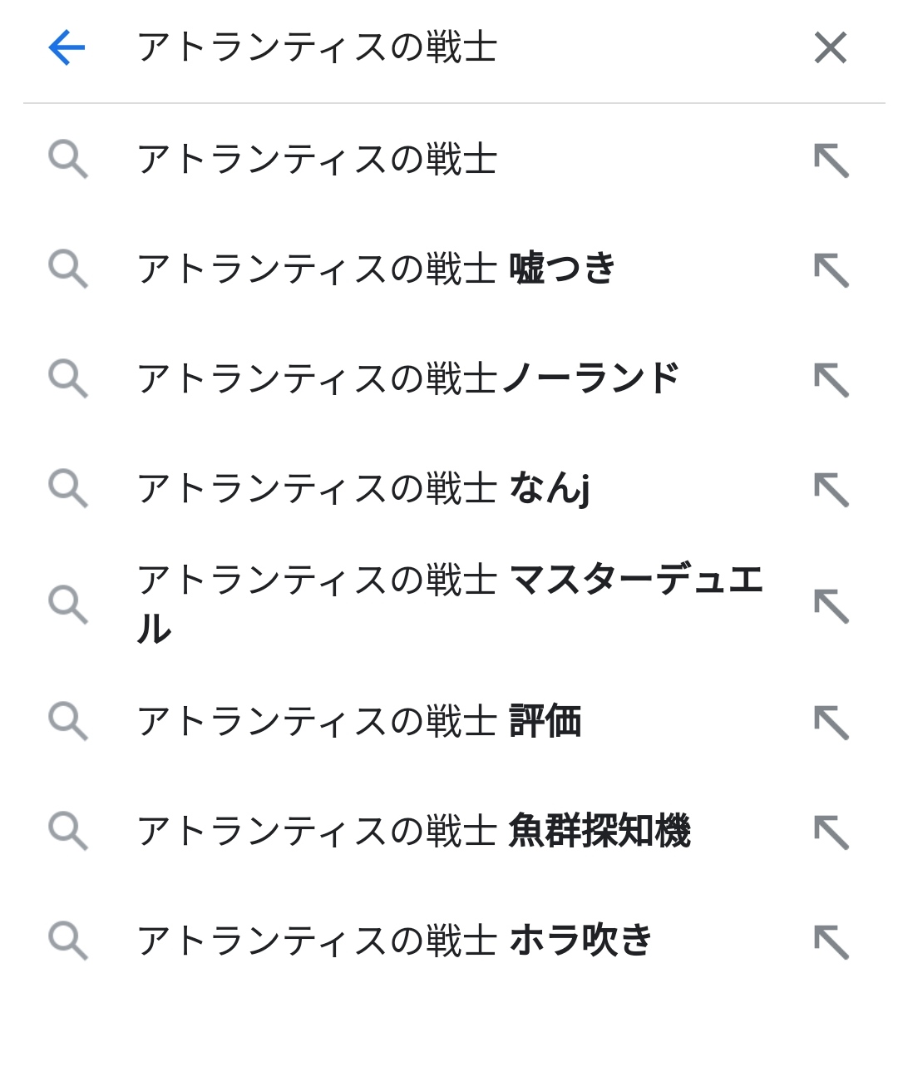Choose the 嘘つき search suggestion
Screen dimensions: 898x1067
(376, 269)
